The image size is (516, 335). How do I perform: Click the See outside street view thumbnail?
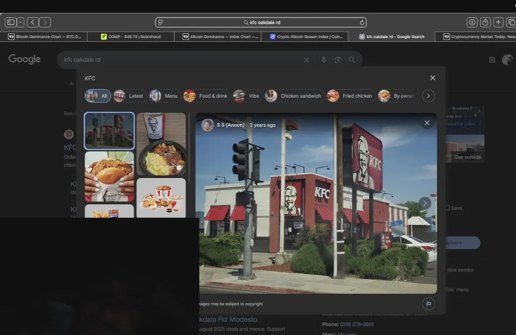pos(465,148)
